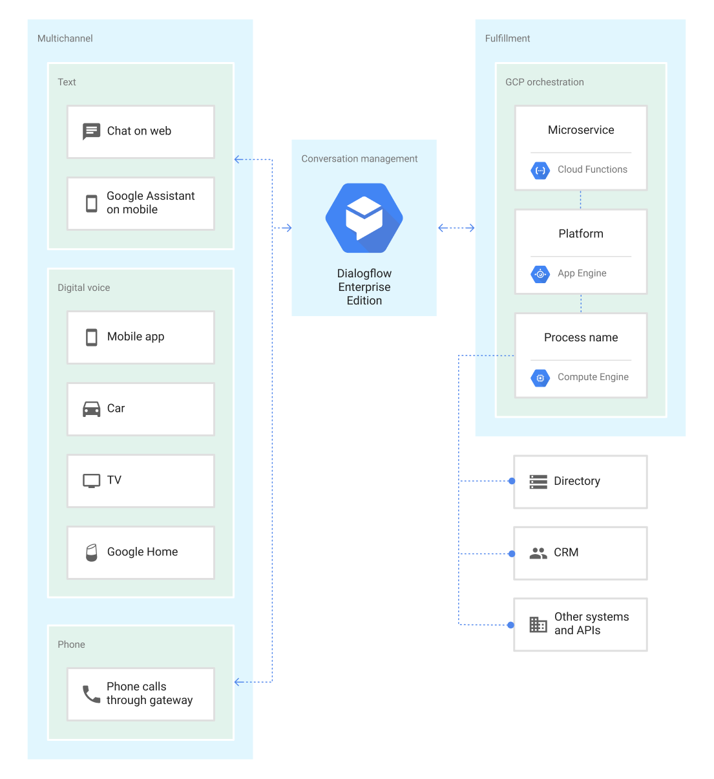This screenshot has height=779, width=714.
Task: Click the chat bubble icon beside Chat on web
Action: [x=92, y=131]
